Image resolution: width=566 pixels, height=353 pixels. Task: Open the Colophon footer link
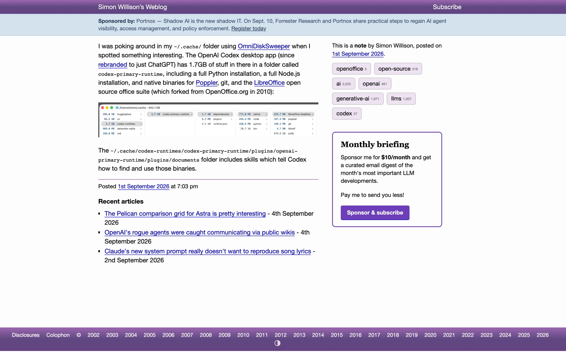click(58, 335)
